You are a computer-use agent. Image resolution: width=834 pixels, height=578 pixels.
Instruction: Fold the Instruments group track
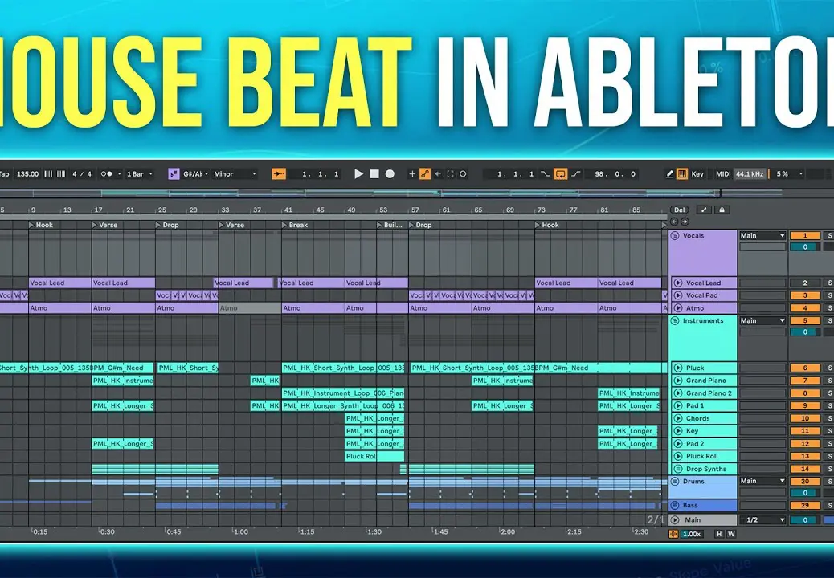(x=675, y=320)
